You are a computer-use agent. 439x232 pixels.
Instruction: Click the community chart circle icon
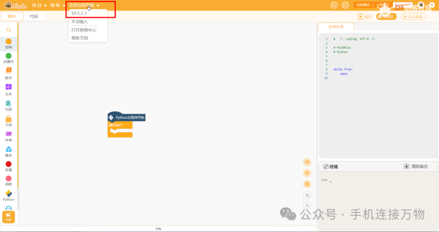(x=334, y=5)
